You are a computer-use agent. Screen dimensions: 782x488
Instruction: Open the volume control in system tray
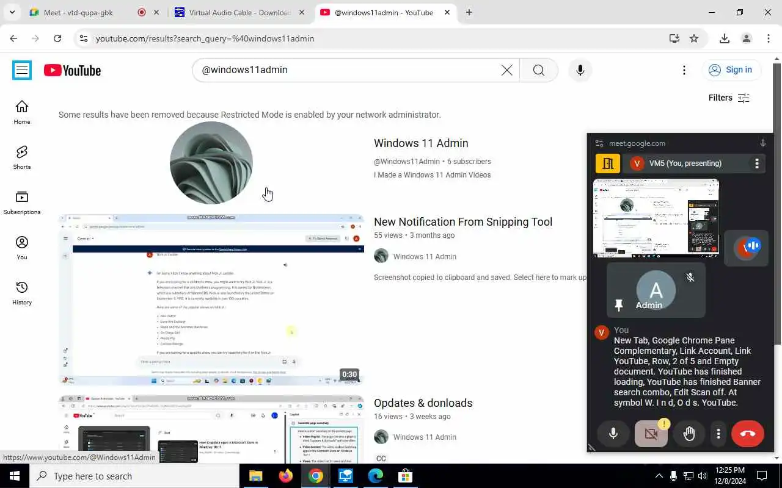pyautogui.click(x=703, y=476)
